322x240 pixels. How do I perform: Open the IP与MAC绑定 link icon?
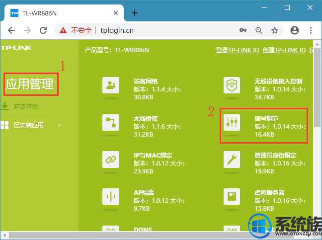(x=111, y=160)
